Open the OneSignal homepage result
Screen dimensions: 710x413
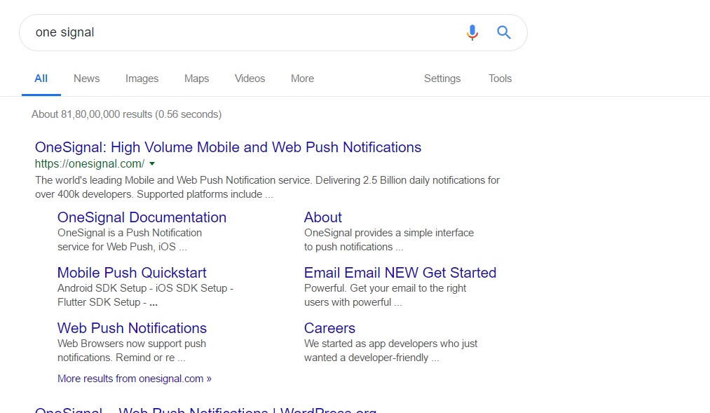(228, 147)
